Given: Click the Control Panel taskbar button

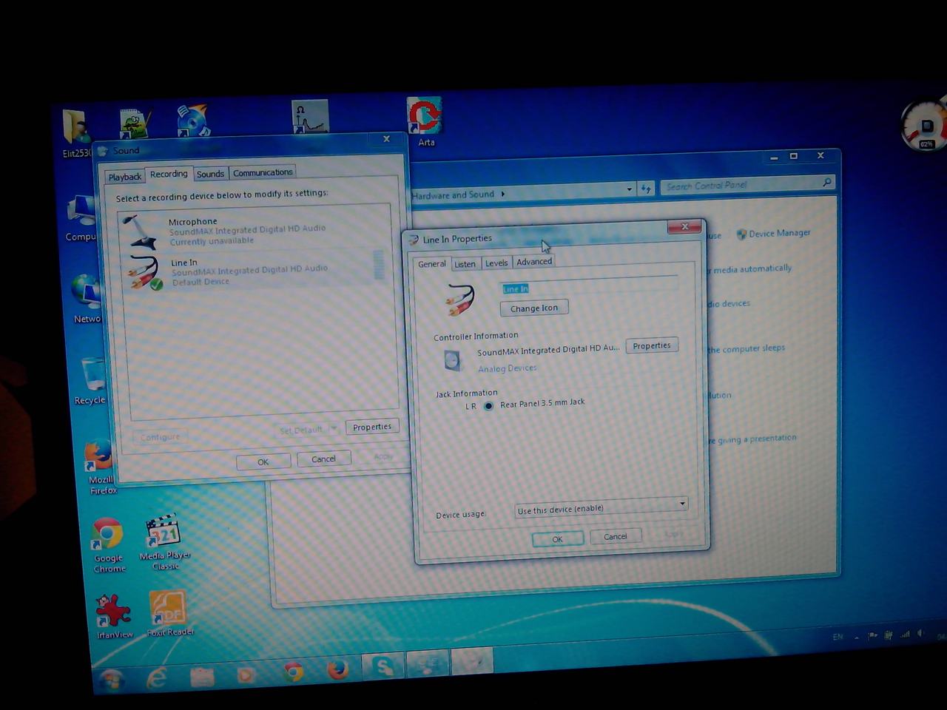Looking at the screenshot, I should click(428, 663).
